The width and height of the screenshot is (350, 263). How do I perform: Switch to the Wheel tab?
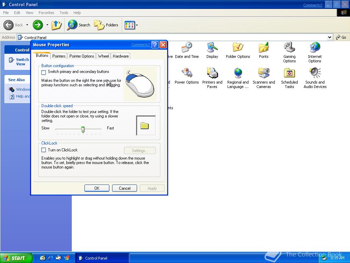(x=103, y=56)
